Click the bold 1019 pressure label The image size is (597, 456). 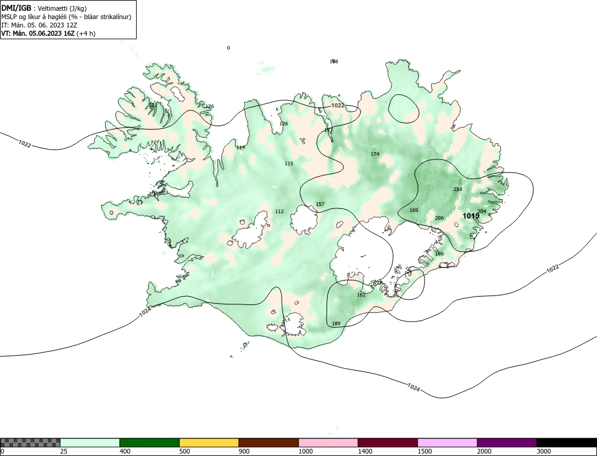pyautogui.click(x=471, y=216)
